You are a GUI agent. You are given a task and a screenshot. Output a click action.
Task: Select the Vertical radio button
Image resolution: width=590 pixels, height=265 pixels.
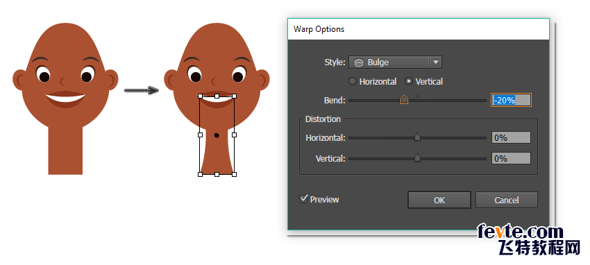[x=409, y=82]
